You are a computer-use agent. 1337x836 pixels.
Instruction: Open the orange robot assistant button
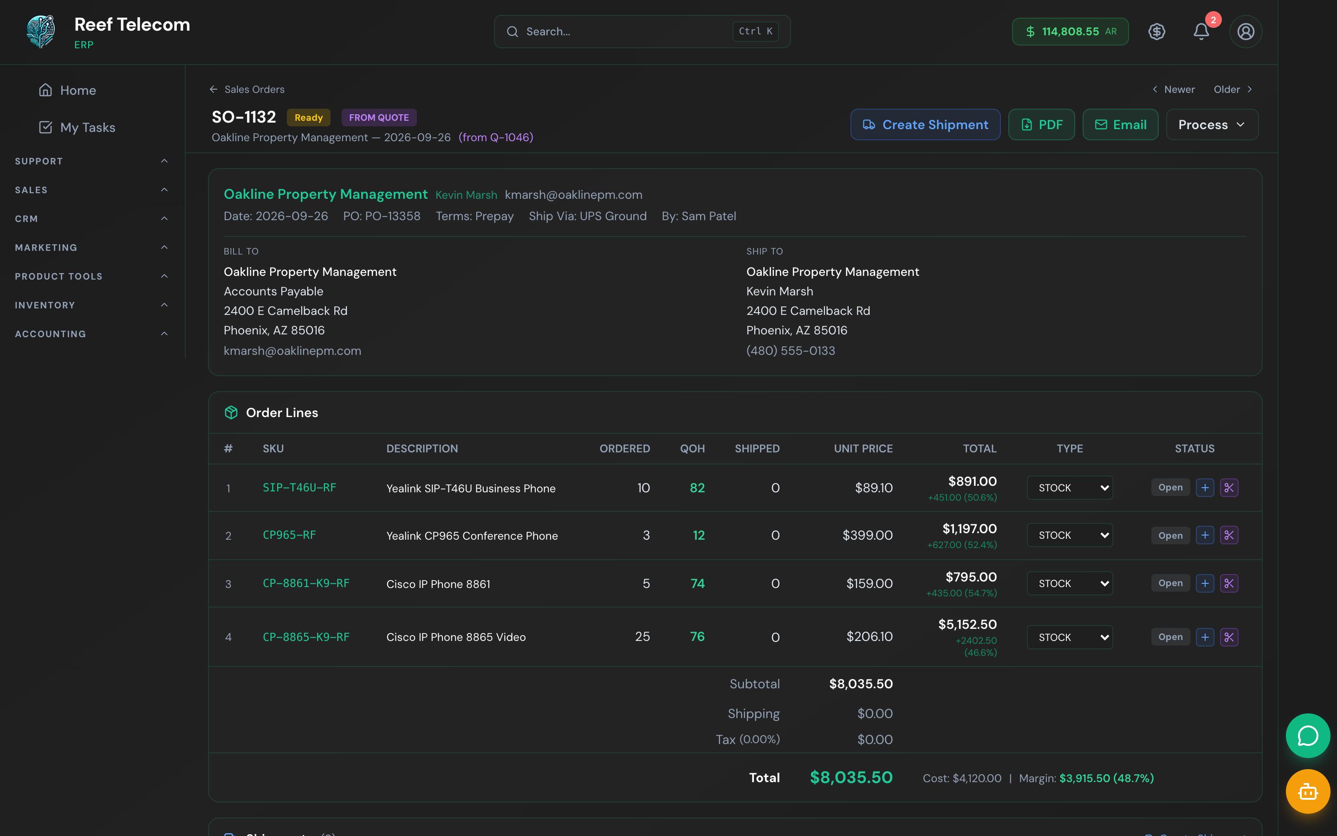[1308, 792]
